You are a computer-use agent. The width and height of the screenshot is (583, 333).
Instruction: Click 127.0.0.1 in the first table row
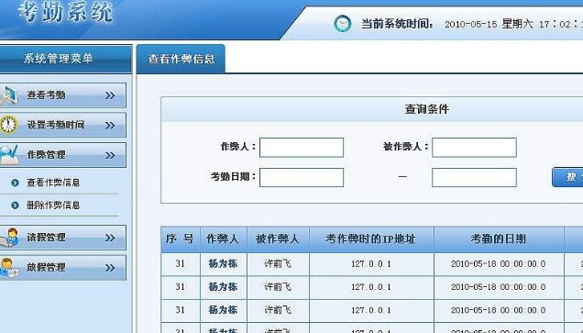point(371,264)
